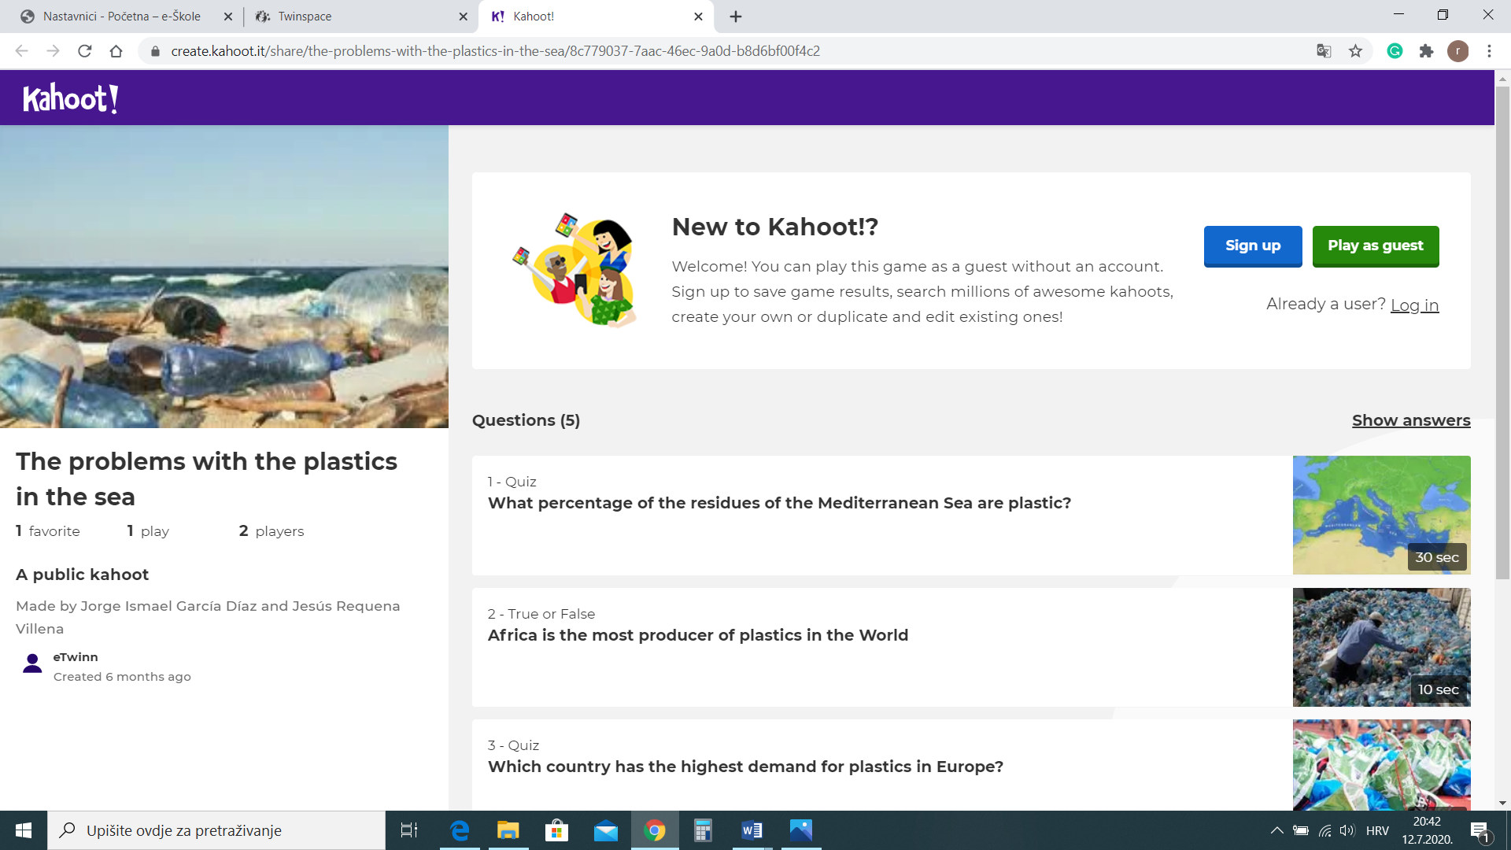This screenshot has height=850, width=1511.
Task: Close the Twinspace tab
Action: pyautogui.click(x=463, y=17)
